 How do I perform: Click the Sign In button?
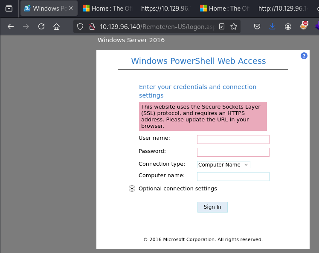click(x=212, y=207)
